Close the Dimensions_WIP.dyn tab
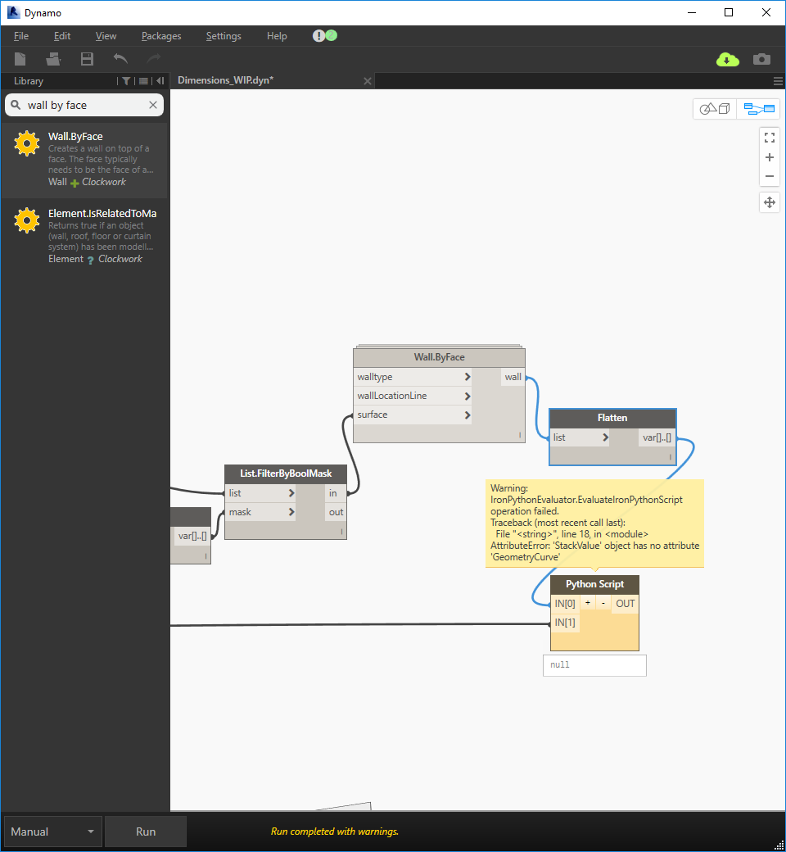Image resolution: width=786 pixels, height=852 pixels. coord(368,81)
